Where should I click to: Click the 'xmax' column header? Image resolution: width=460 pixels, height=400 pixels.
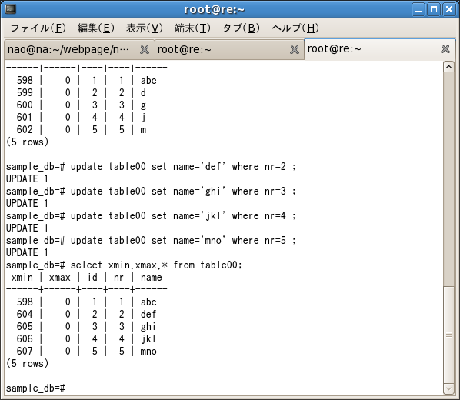pos(60,278)
